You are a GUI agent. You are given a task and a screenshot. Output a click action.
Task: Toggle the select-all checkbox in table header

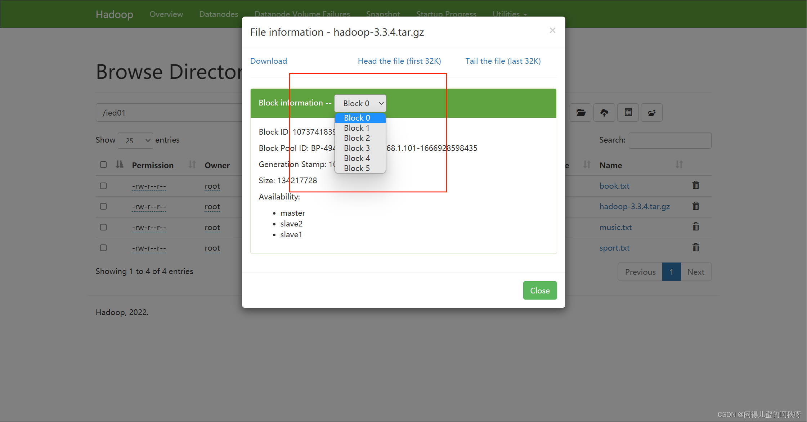coord(103,165)
